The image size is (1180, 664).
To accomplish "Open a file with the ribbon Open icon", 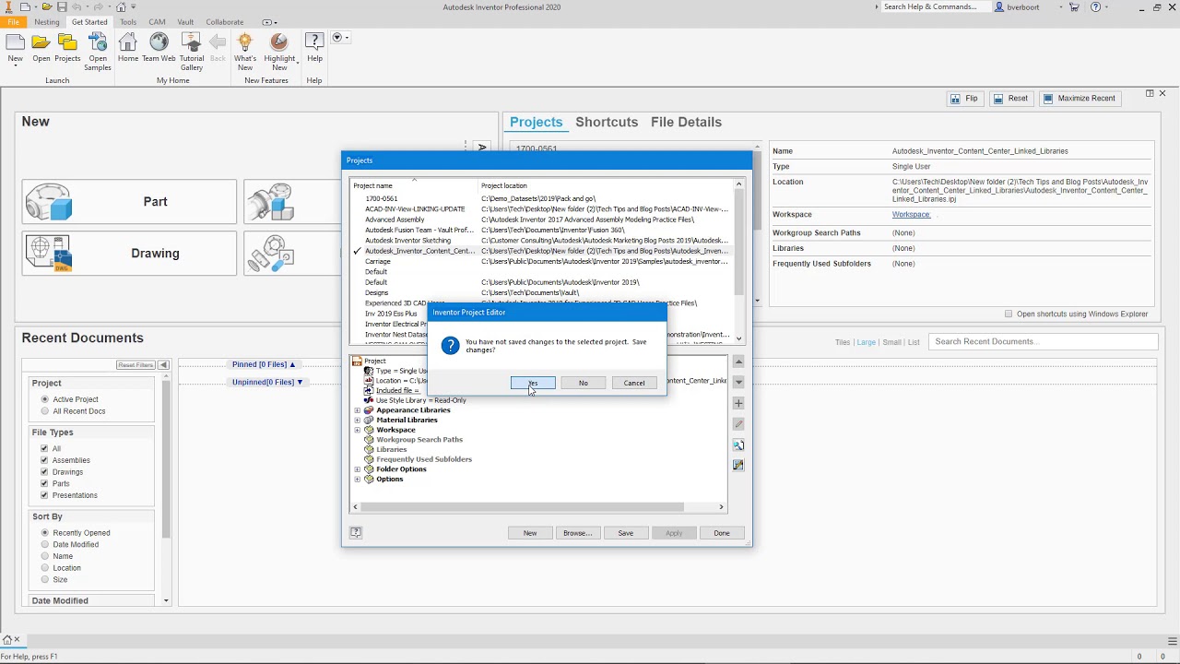I will pos(41,42).
